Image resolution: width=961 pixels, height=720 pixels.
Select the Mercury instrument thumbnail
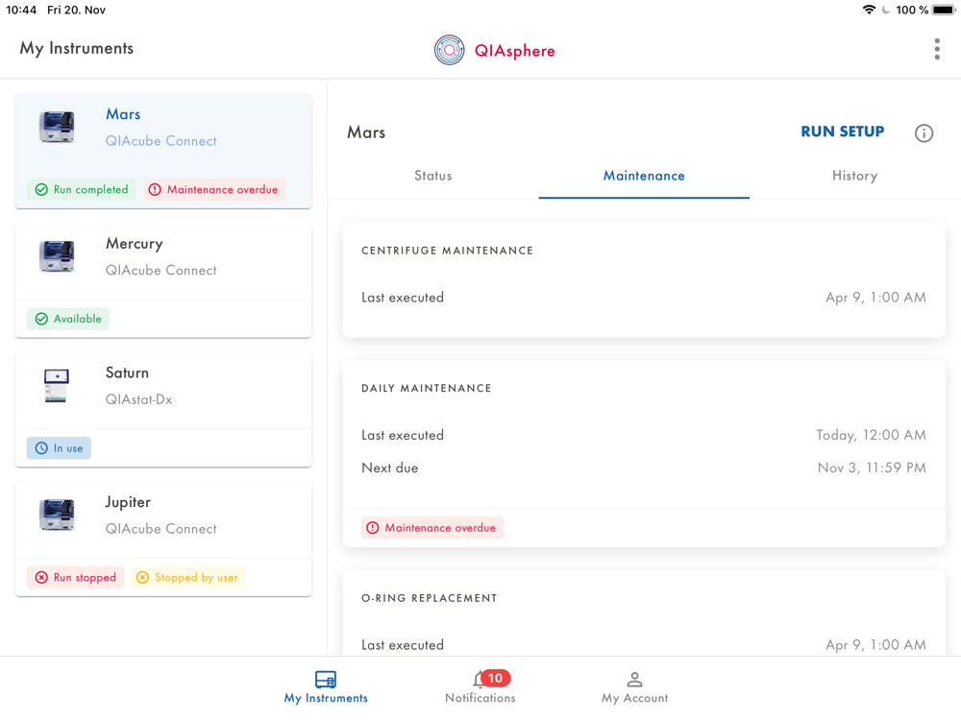coord(57,256)
